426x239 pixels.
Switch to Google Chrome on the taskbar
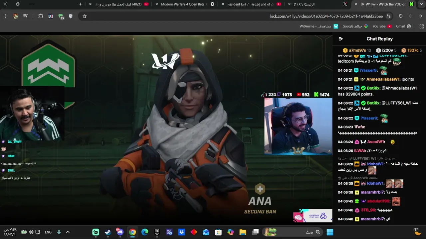coord(132,232)
